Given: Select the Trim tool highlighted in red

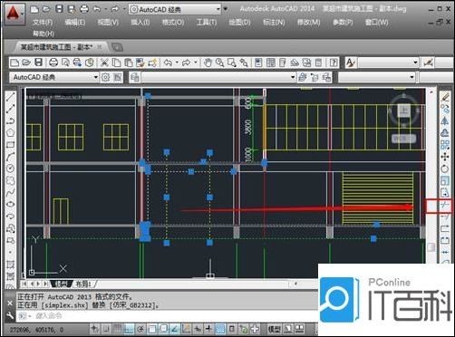Looking at the screenshot, I should pyautogui.click(x=445, y=206).
